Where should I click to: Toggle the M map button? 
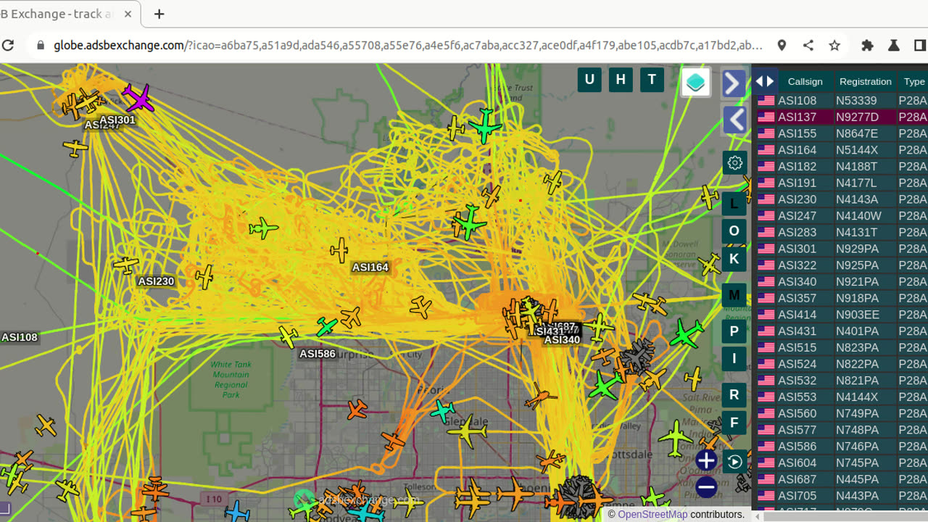pyautogui.click(x=734, y=295)
